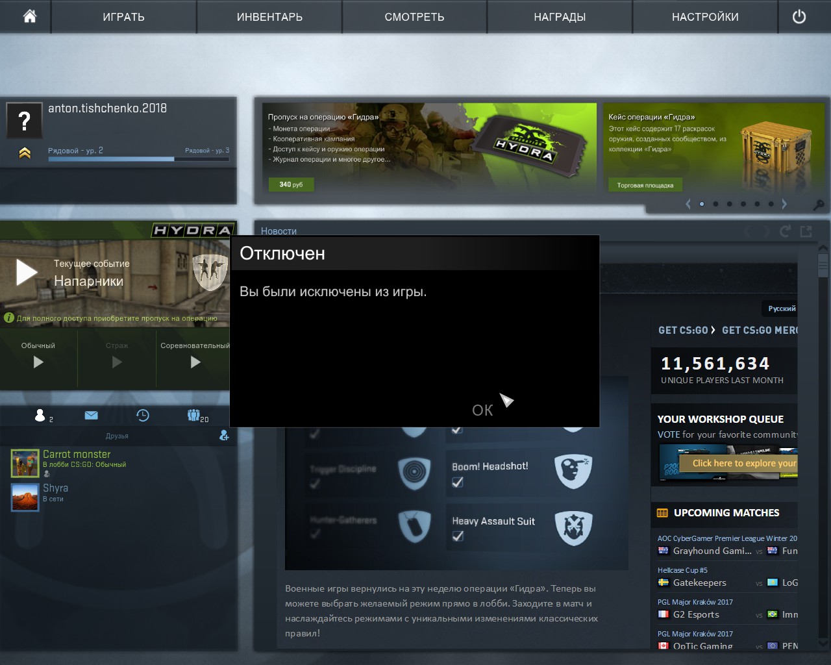Change language with Русский selector

pyautogui.click(x=782, y=308)
